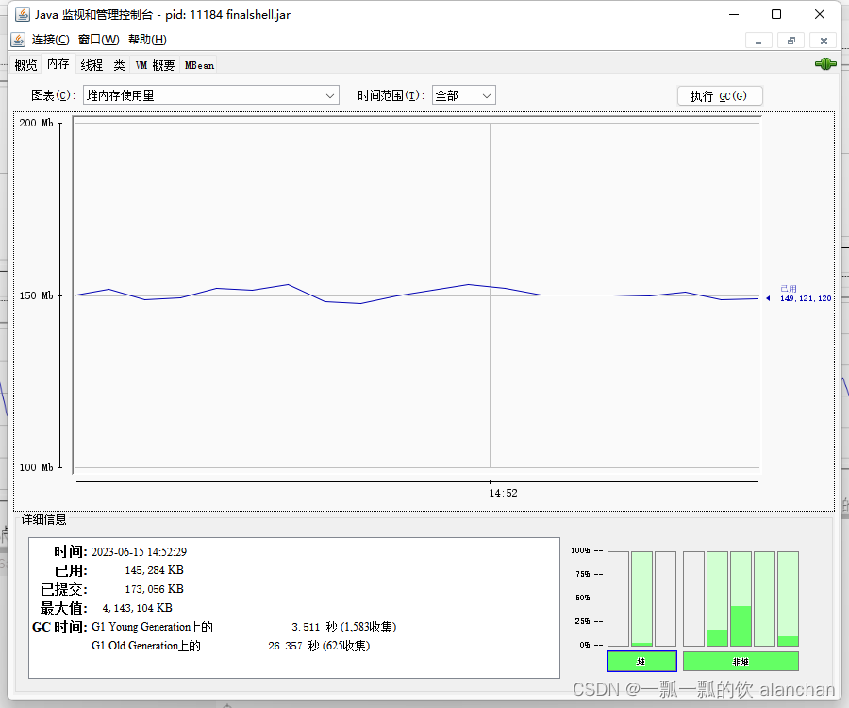The height and width of the screenshot is (708, 849).
Task: Open the 时间范围 dropdown showing 全部
Action: click(463, 94)
